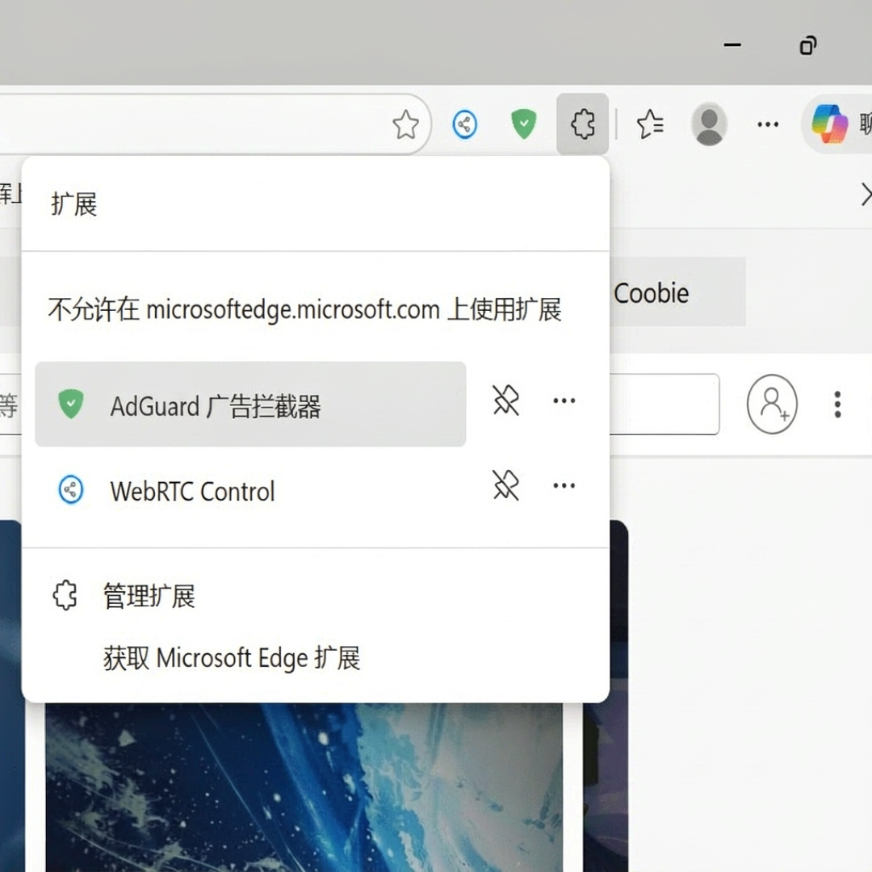Open WebRTC Control toolbar icon
This screenshot has width=872, height=872.
(465, 124)
